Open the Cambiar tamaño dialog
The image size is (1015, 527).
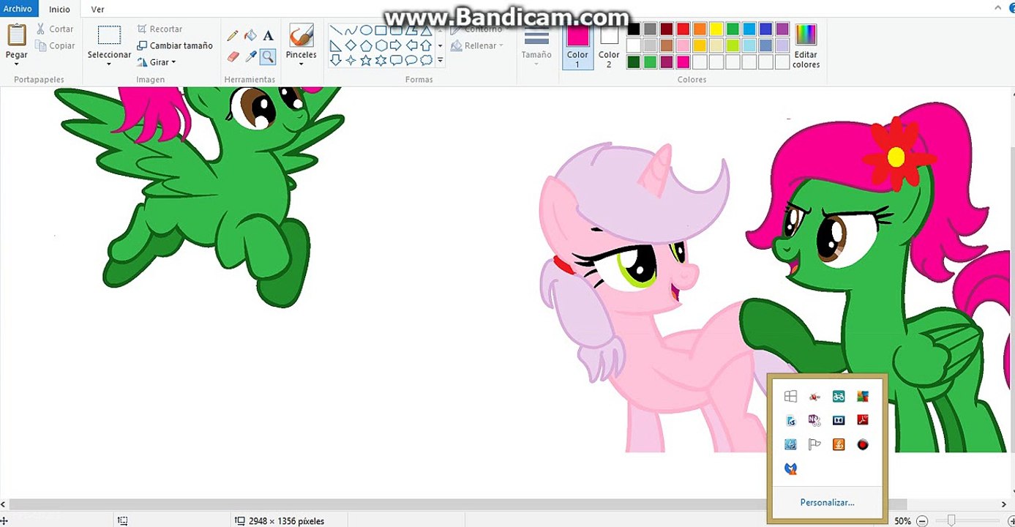click(174, 45)
